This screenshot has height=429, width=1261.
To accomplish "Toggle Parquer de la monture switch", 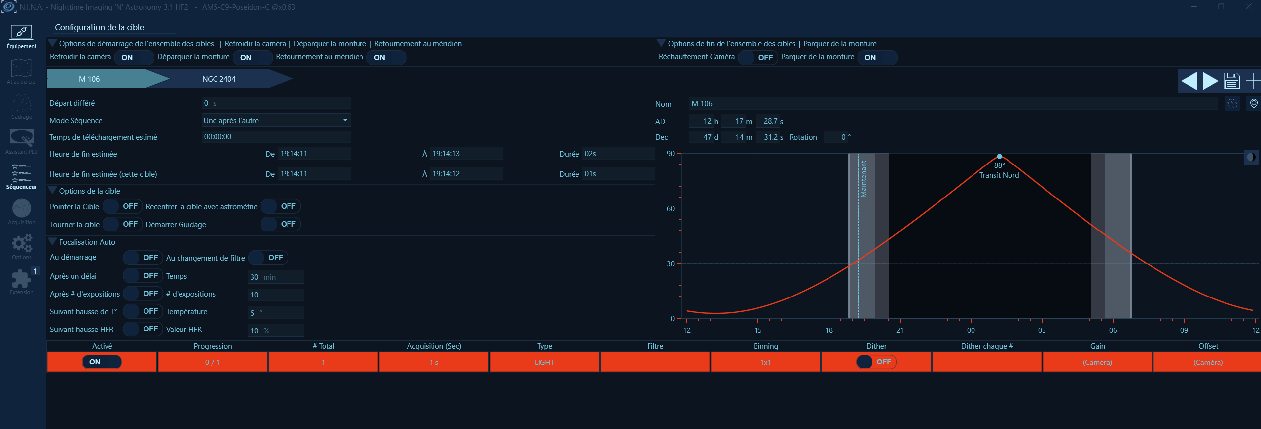I will pos(877,57).
